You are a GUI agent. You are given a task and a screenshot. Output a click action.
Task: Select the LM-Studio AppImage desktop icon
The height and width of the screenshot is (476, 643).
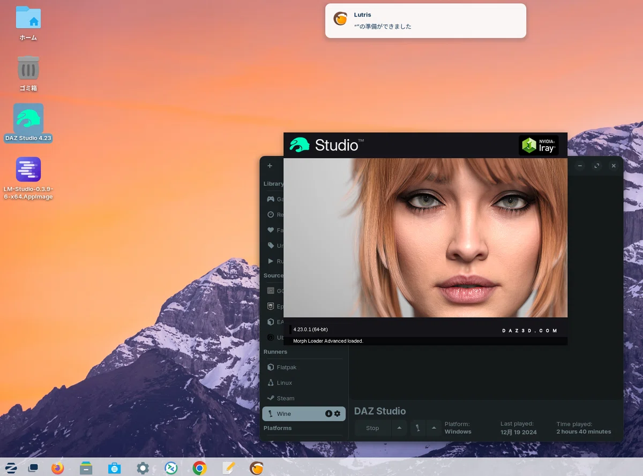(x=28, y=178)
